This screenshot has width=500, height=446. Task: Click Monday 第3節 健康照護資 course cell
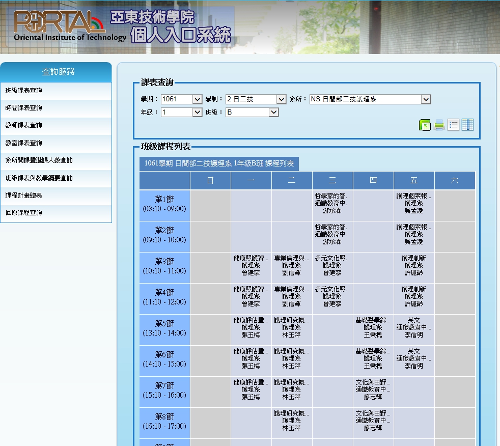coord(251,267)
